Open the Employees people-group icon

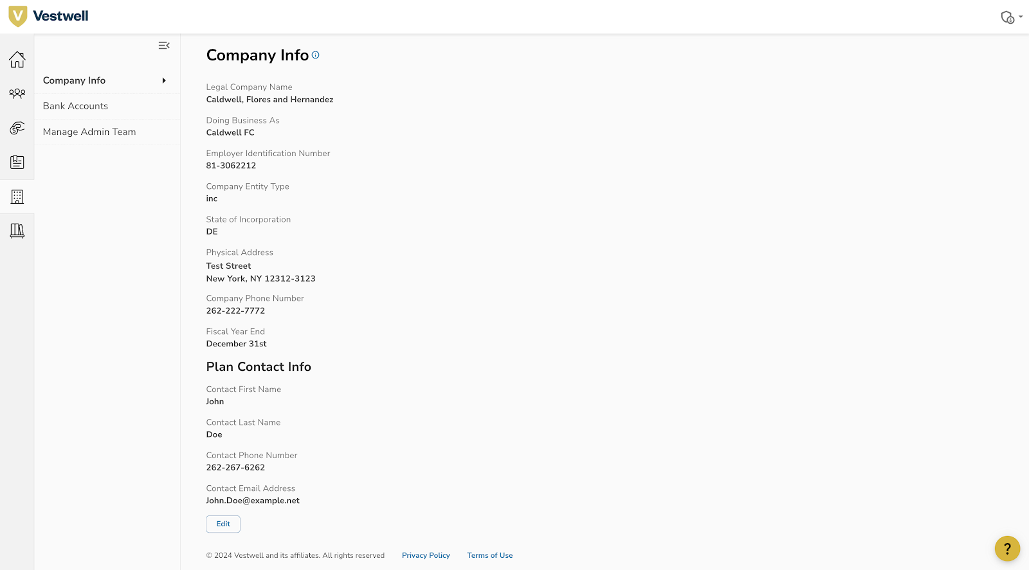17,94
